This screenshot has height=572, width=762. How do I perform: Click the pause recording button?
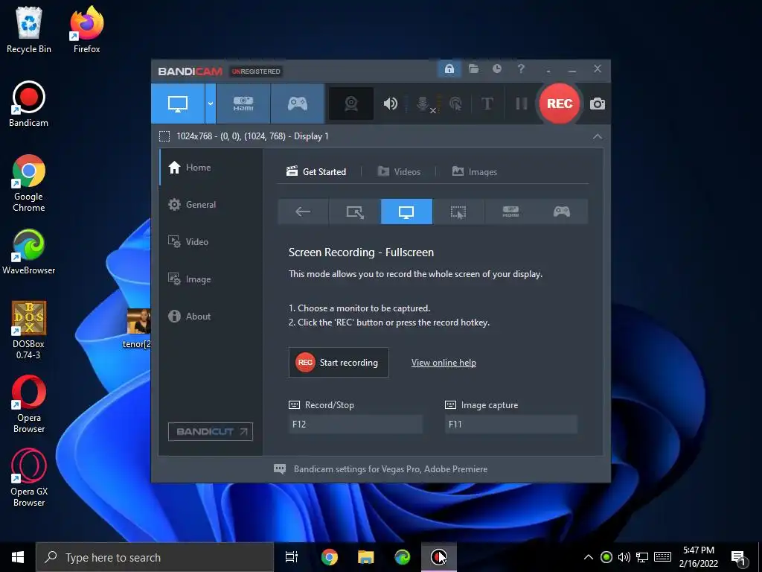coord(522,104)
